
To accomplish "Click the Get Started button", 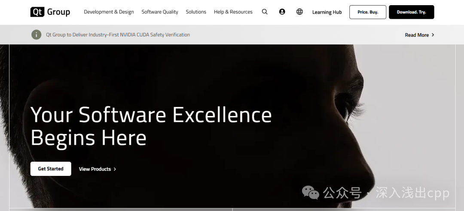I will (51, 169).
